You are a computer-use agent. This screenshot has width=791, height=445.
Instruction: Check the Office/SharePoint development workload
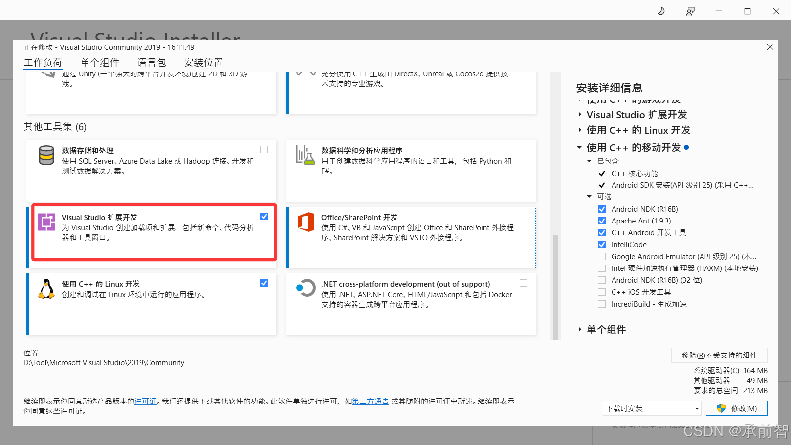(524, 216)
